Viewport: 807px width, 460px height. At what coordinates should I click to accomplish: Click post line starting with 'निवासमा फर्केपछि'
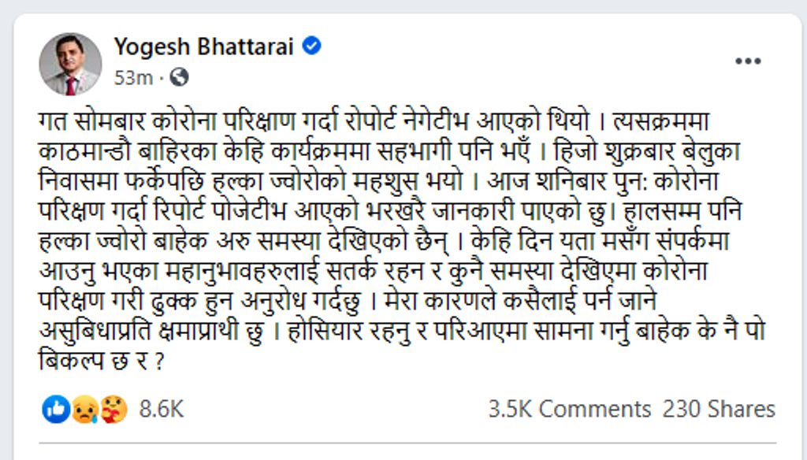pyautogui.click(x=379, y=182)
